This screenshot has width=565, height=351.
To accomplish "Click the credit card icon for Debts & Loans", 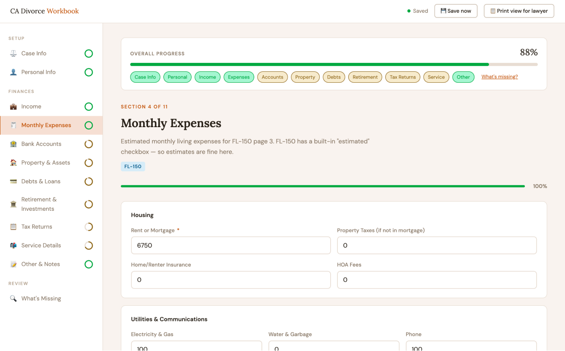I will pos(14,182).
